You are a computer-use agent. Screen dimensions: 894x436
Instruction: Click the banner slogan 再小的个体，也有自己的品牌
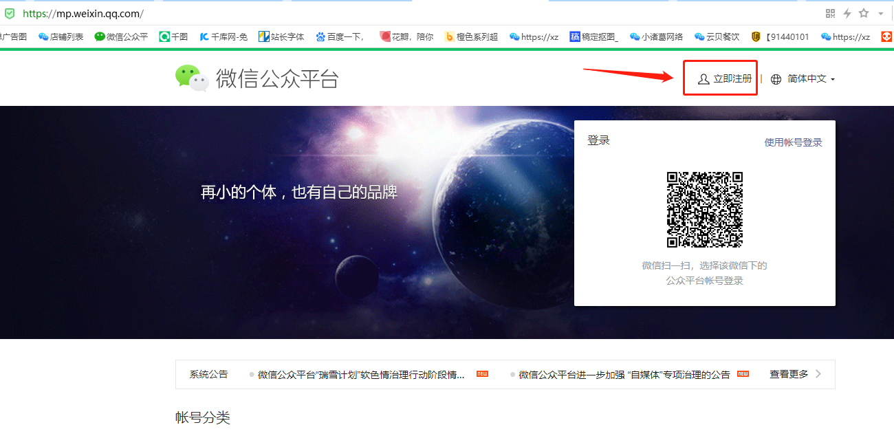tap(299, 193)
